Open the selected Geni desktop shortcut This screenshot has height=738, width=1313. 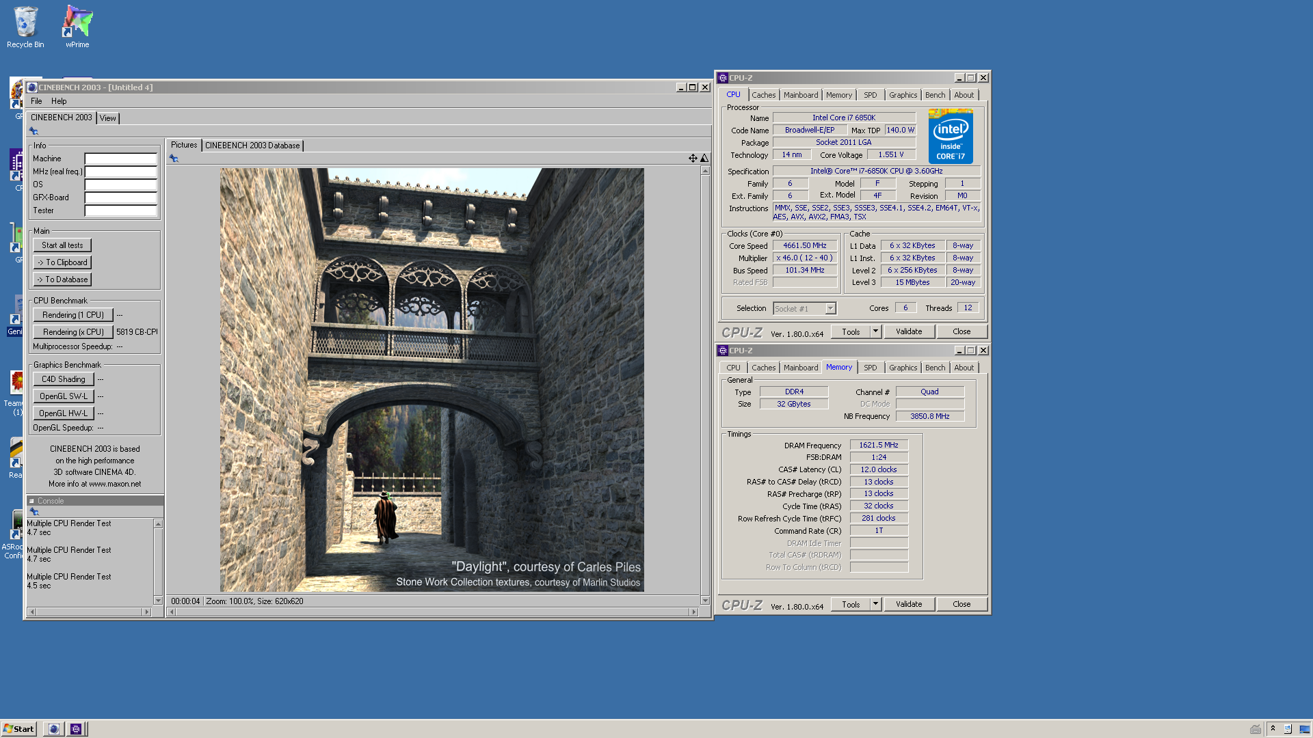tap(15, 316)
